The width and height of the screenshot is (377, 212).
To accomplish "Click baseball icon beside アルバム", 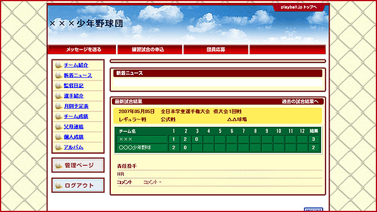I will 58,147.
